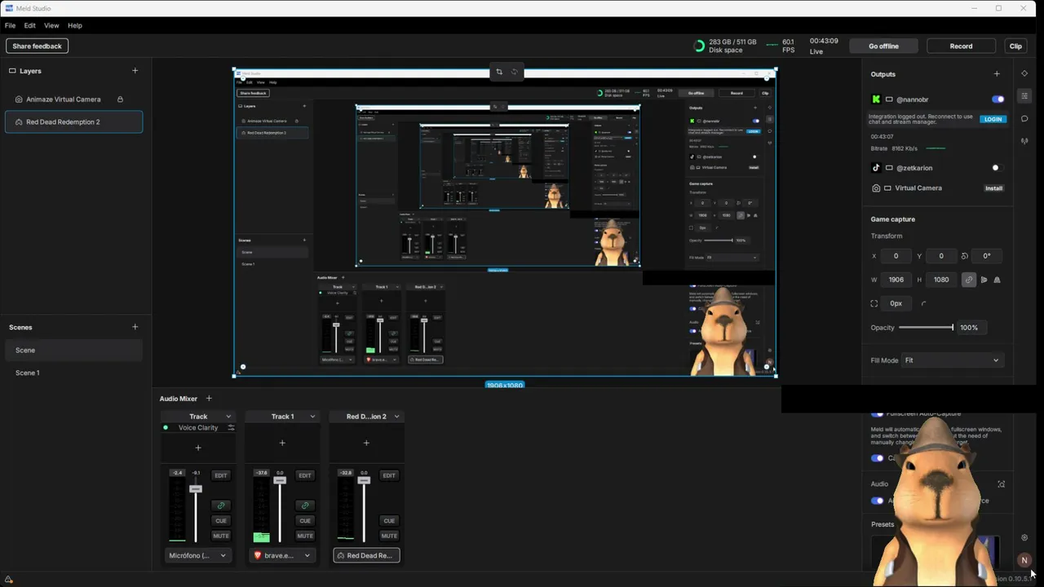Click the Clip button

pyautogui.click(x=1015, y=46)
